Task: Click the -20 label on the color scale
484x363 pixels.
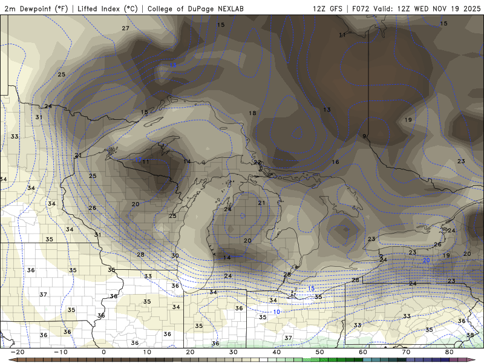Action: (x=18, y=352)
